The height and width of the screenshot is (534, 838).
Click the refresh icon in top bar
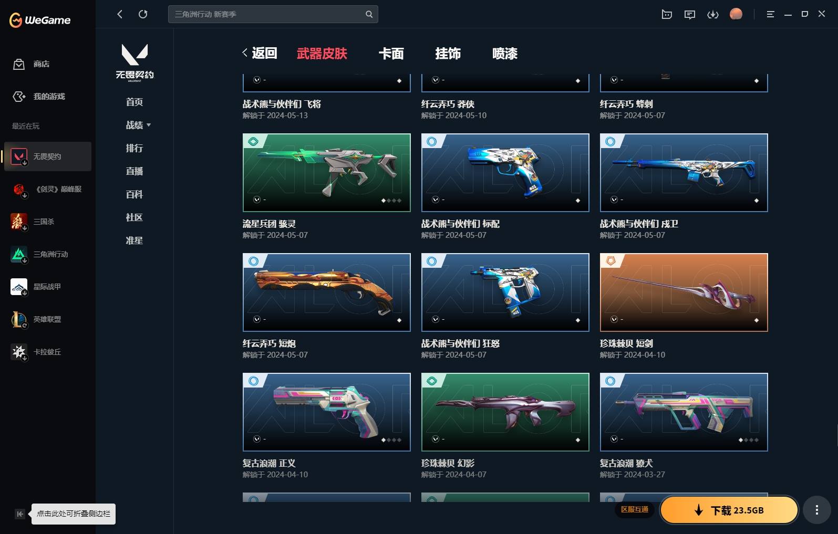tap(143, 14)
